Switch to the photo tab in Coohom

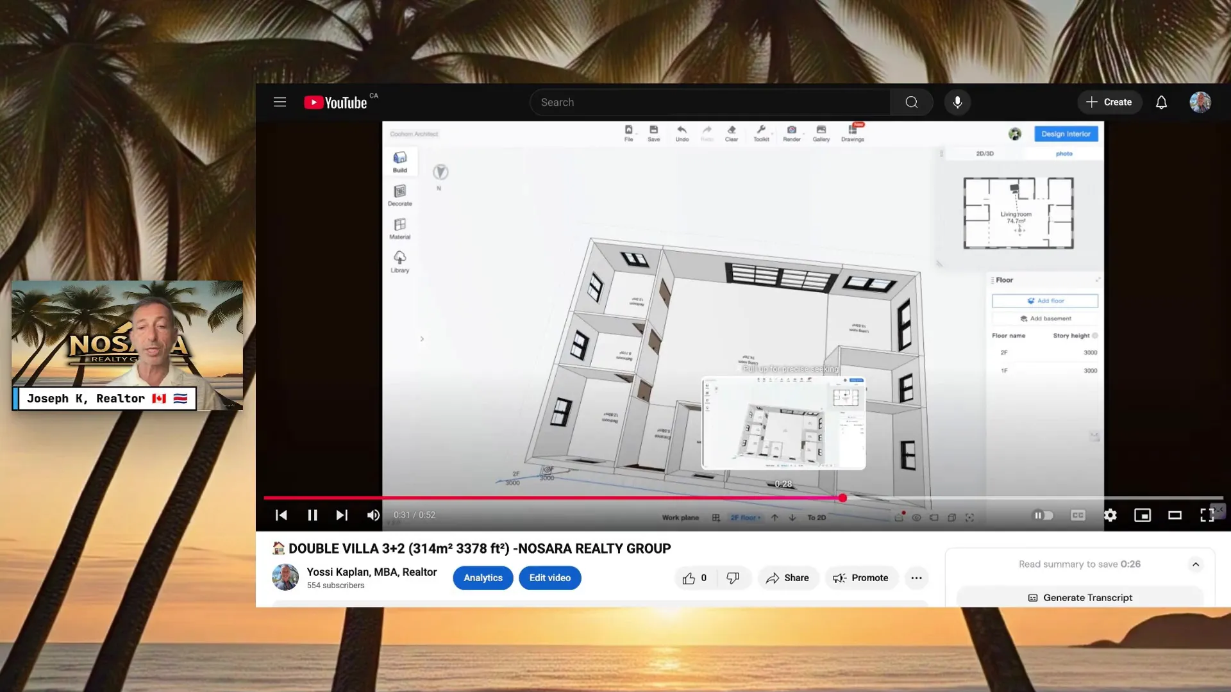click(1064, 154)
